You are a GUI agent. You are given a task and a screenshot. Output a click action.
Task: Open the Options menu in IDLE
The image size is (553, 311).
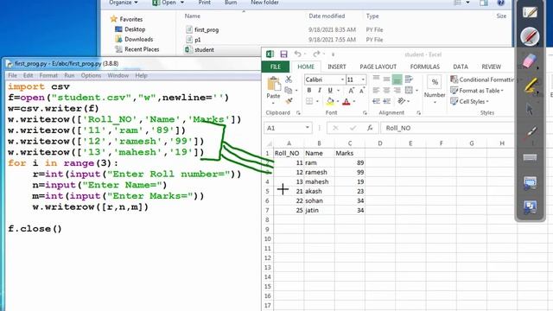point(91,75)
